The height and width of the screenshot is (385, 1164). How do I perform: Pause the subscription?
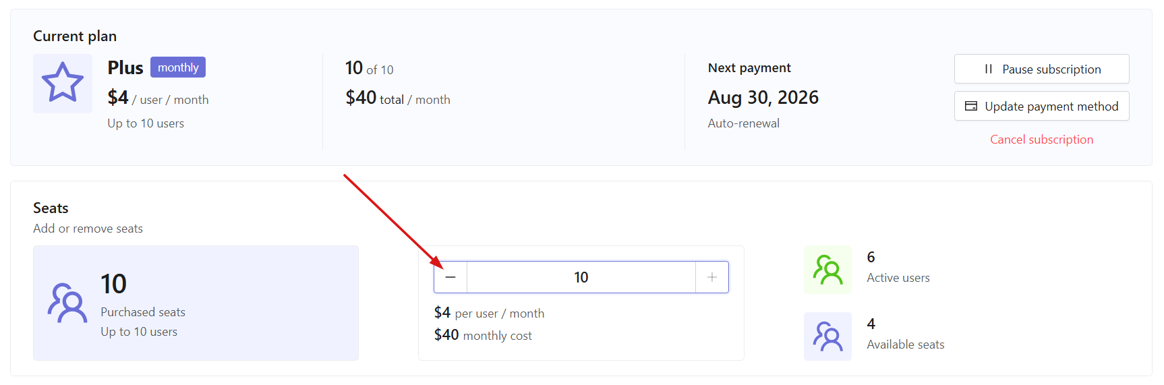(1042, 69)
